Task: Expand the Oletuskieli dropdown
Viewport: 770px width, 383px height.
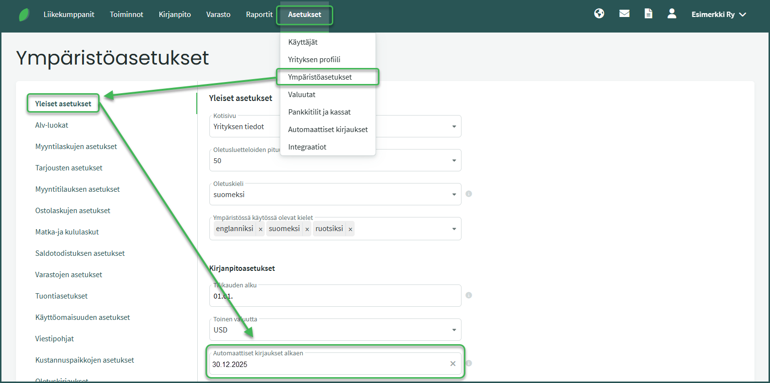Action: (454, 195)
